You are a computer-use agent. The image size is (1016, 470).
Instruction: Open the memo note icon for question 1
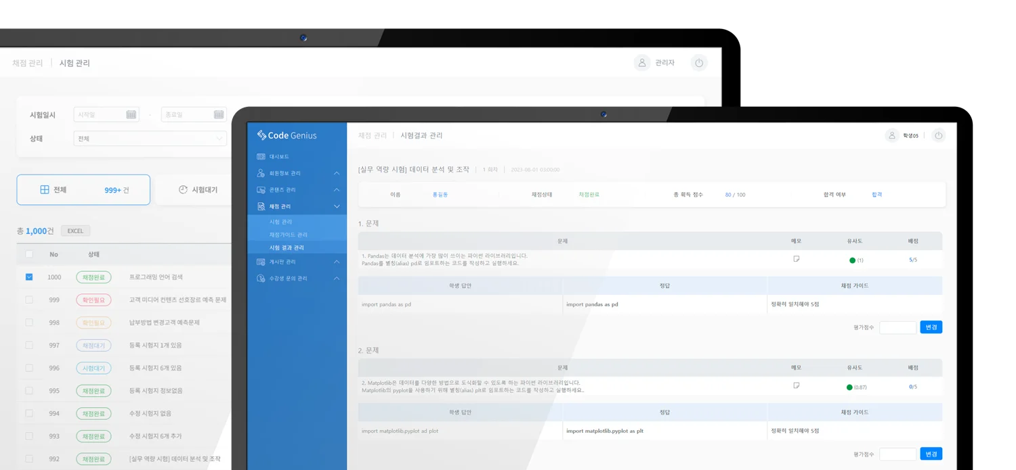pyautogui.click(x=796, y=259)
